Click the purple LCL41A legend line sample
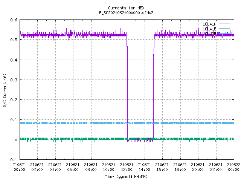Image resolution: width=241 pixels, height=180 pixels. [224, 24]
